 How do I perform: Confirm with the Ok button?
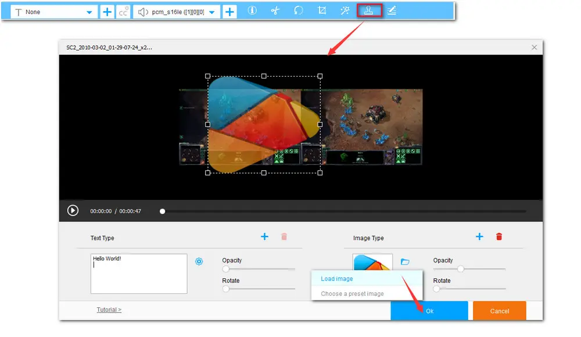click(x=429, y=311)
